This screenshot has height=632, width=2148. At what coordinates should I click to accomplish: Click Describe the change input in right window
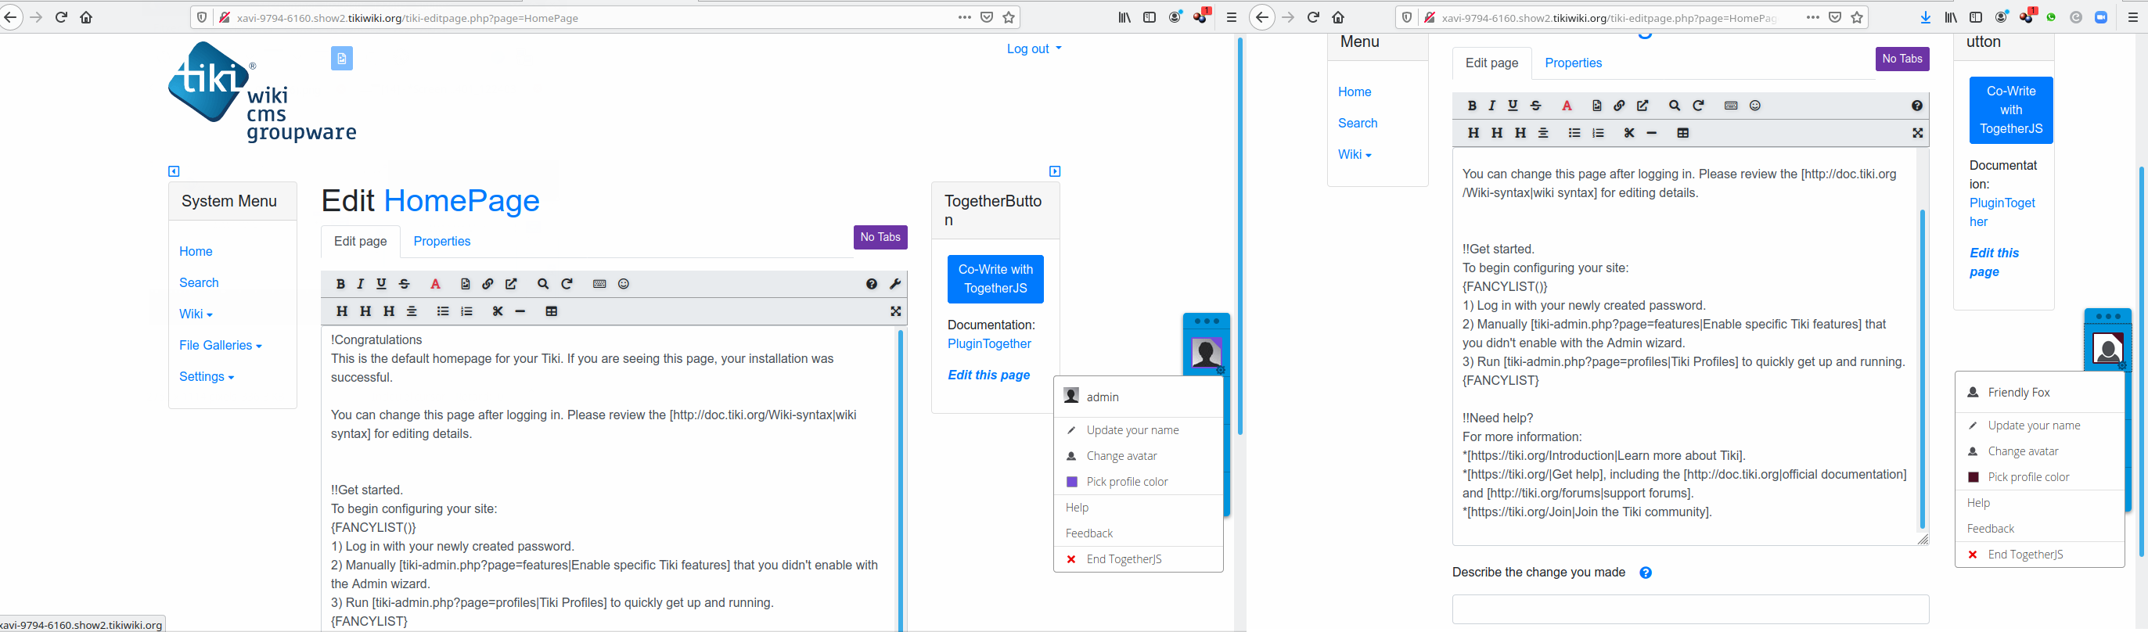tap(1690, 609)
